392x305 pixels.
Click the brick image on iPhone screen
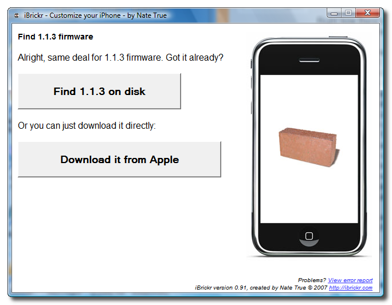point(309,147)
